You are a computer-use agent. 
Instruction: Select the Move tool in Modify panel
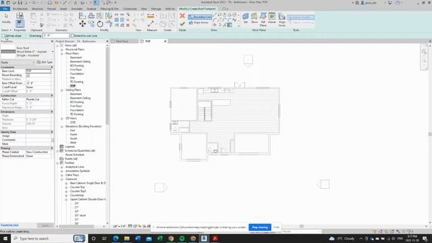(82, 24)
